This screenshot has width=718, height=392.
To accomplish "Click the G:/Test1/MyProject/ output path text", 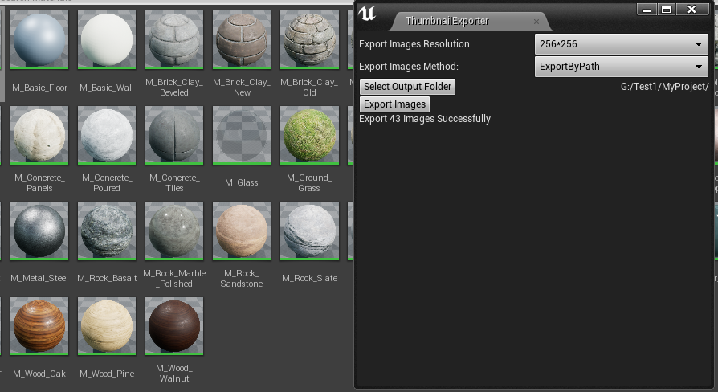I will [664, 87].
